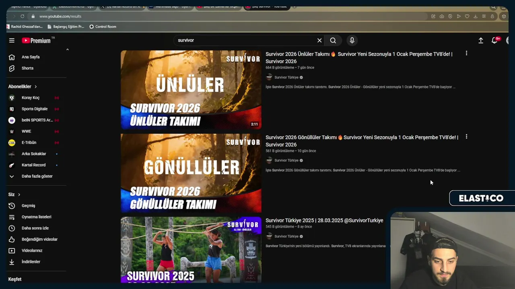This screenshot has width=515, height=289.
Task: Open the ad blocker shield icon
Action: (x=450, y=16)
